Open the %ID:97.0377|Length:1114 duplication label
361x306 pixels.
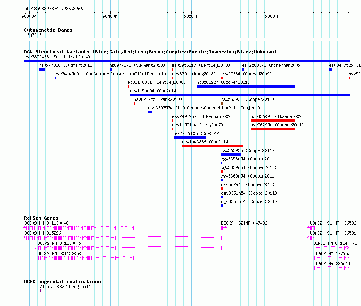68,287
